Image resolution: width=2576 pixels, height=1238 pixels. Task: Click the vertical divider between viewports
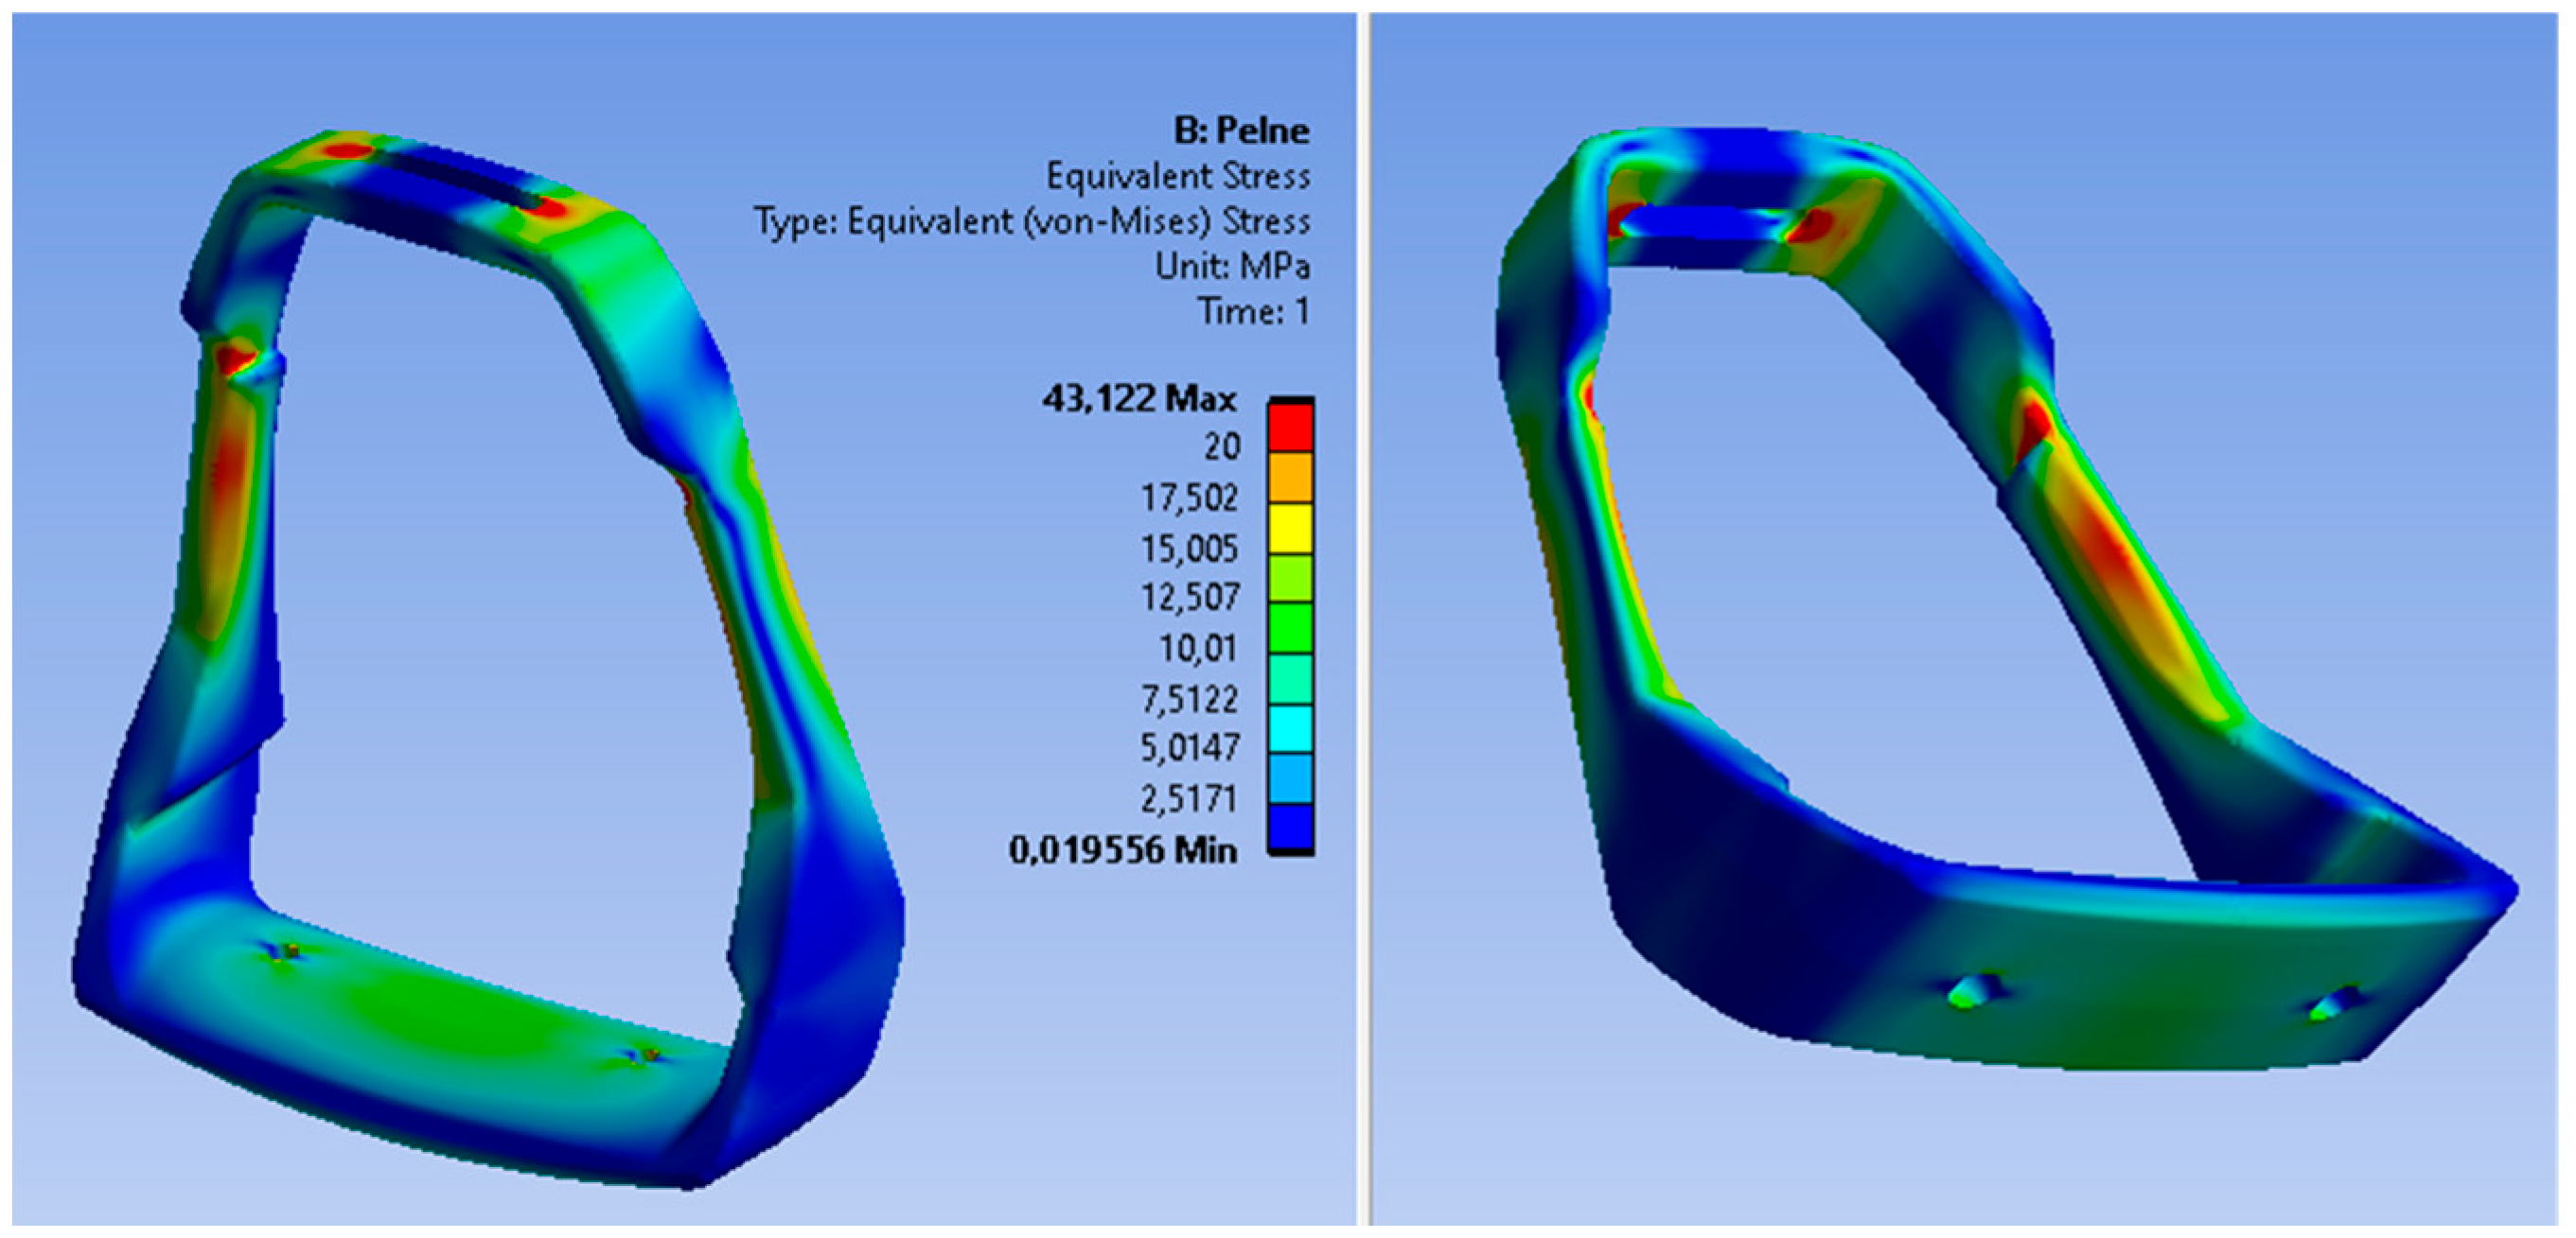[1363, 619]
